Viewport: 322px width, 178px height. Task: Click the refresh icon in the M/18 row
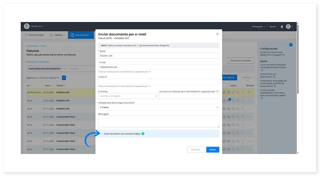[x=233, y=101]
